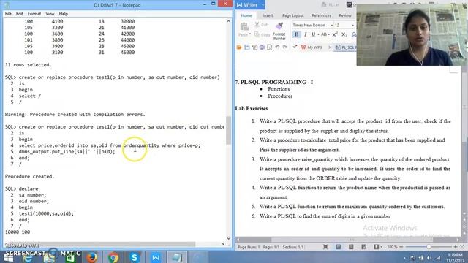
Task: Open the strikethrough options dropdown arrow
Action: coord(329,34)
